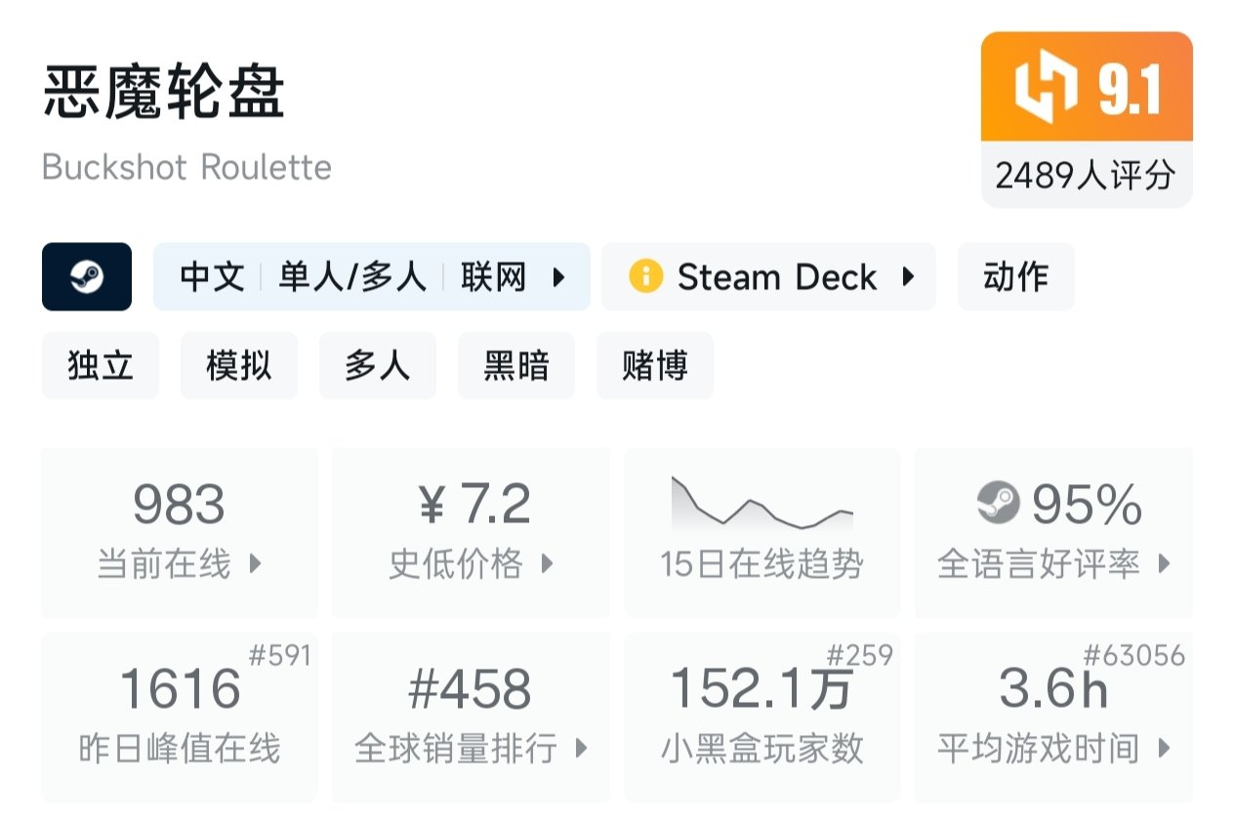1234x821 pixels.
Task: Tap the 模拟 genre tag
Action: coord(238,366)
